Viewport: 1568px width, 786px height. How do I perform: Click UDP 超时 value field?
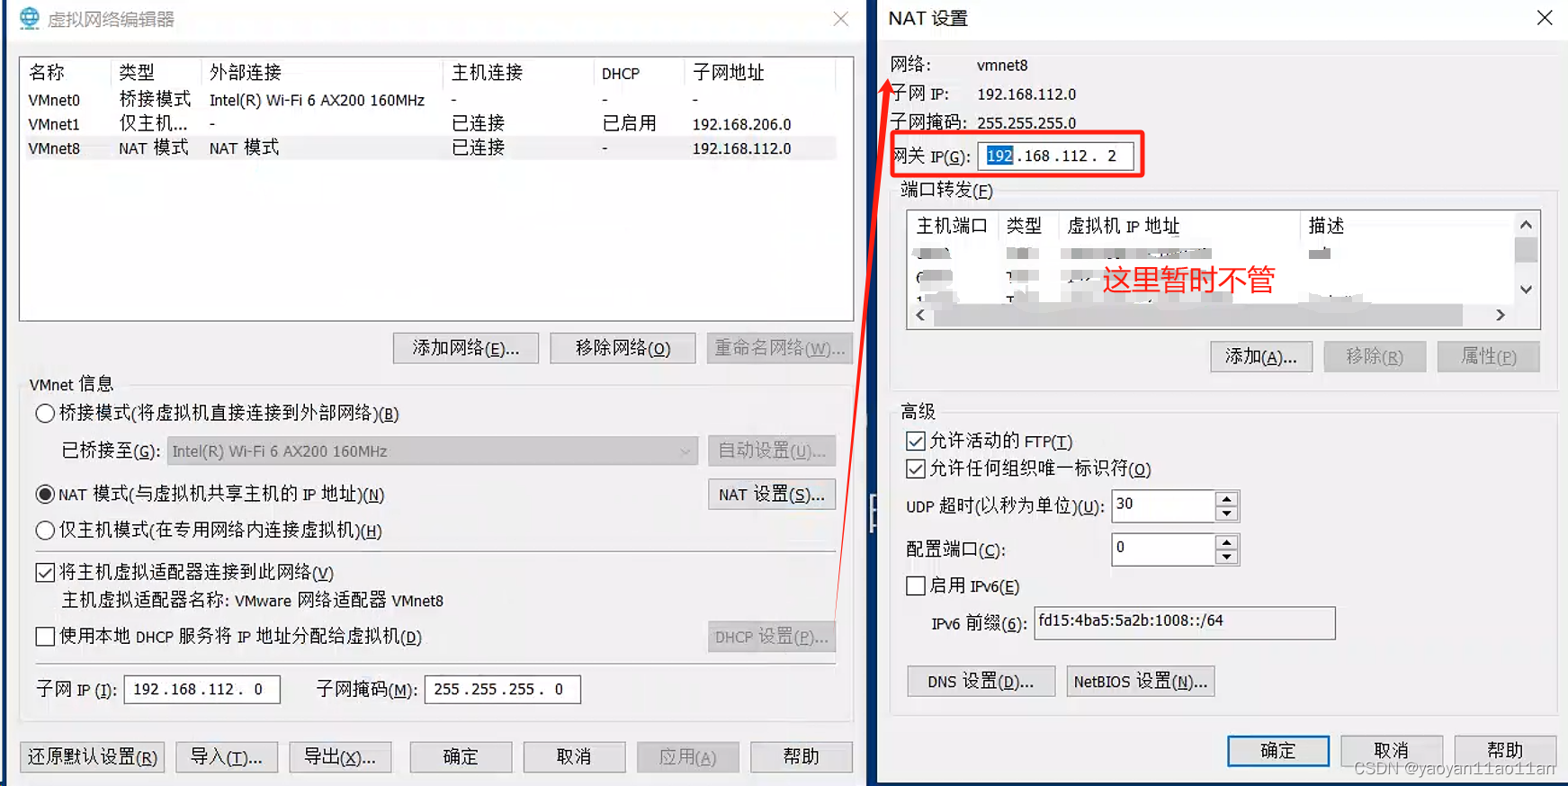[x=1163, y=505]
